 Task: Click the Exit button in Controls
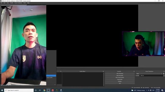(120, 83)
